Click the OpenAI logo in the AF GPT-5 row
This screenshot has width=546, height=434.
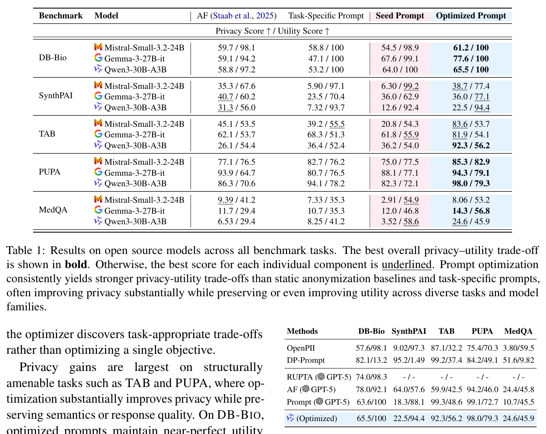pyautogui.click(x=305, y=389)
